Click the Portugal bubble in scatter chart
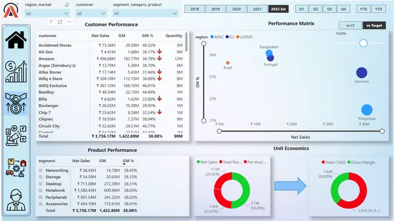The width and height of the screenshot is (394, 221). tap(270, 58)
